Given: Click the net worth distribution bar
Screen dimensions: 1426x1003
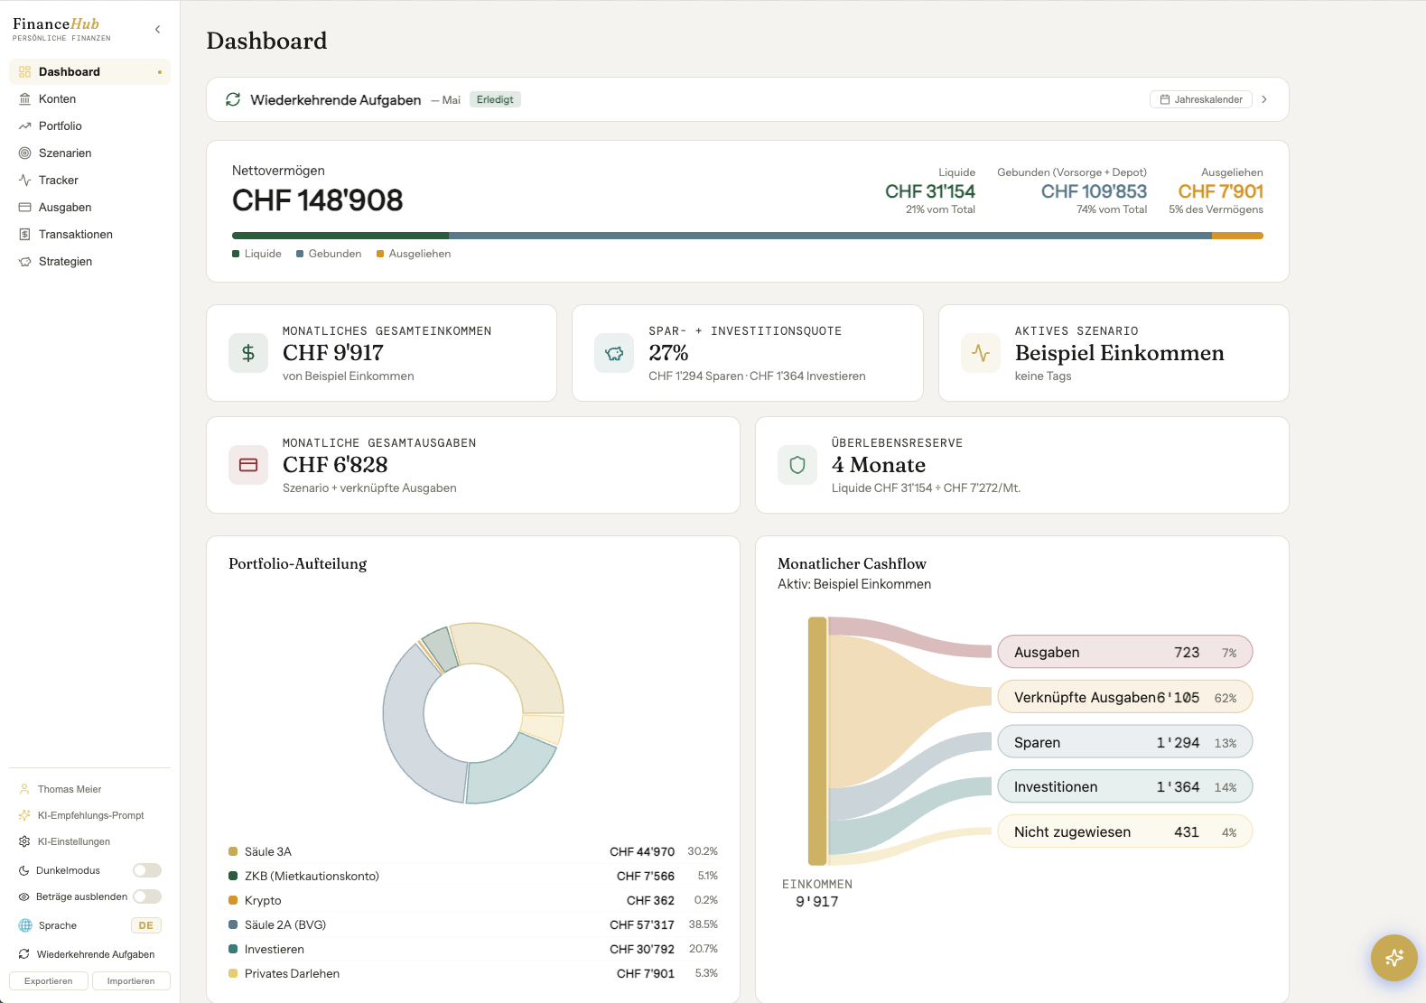Looking at the screenshot, I should (x=748, y=236).
